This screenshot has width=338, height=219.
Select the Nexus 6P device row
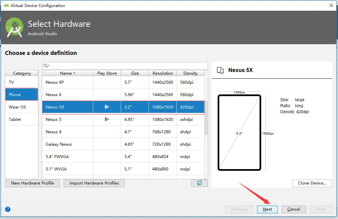[123, 82]
